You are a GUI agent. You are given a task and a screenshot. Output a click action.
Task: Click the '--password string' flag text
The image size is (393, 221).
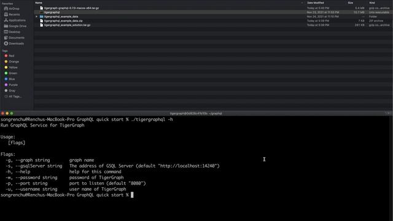36,177
